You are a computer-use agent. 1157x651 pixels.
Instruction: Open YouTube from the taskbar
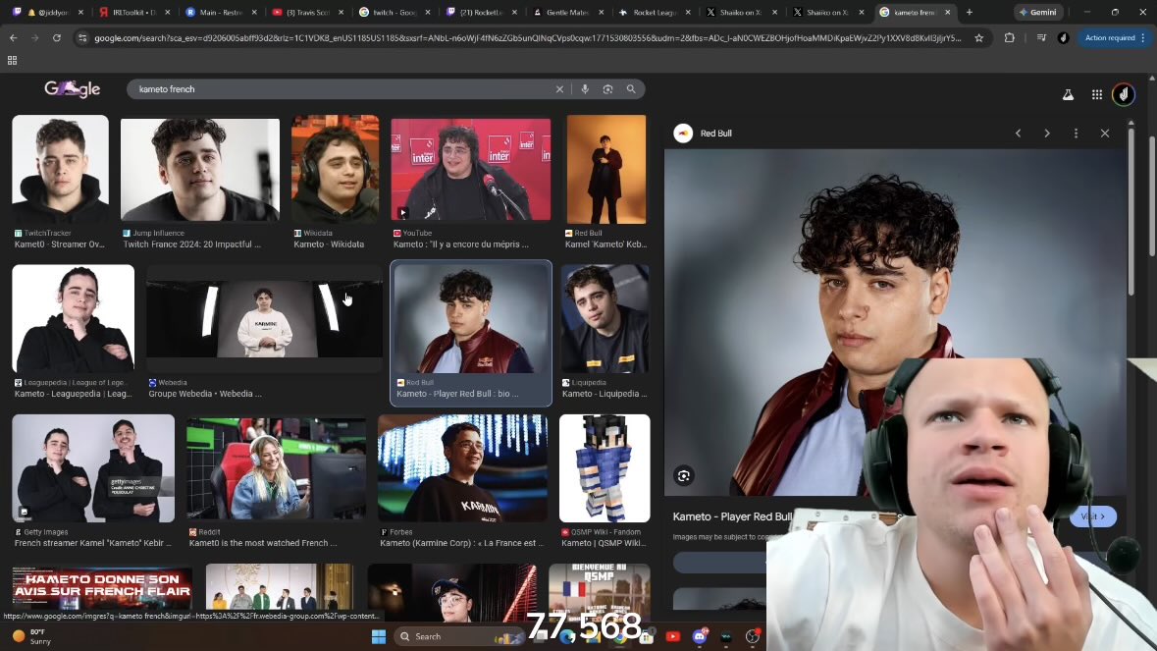(673, 636)
